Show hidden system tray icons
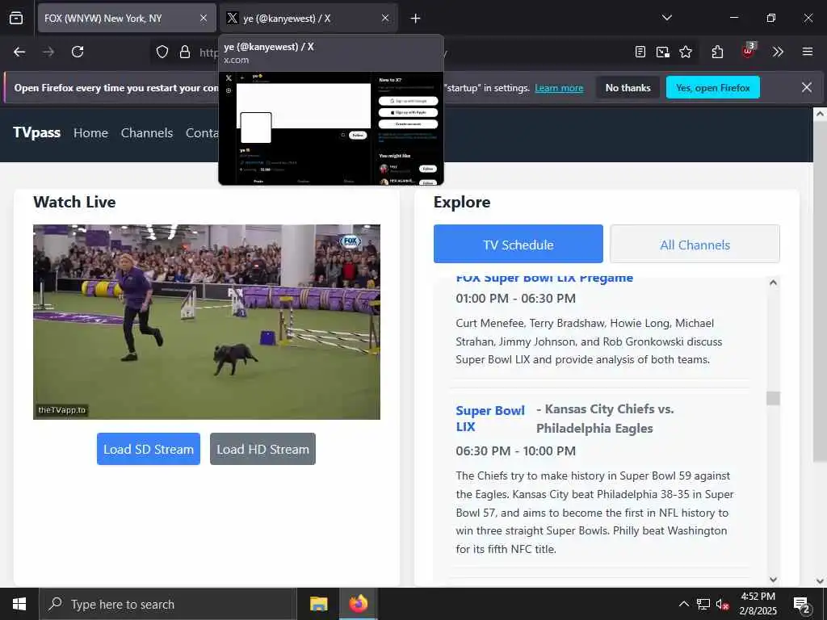Image resolution: width=827 pixels, height=620 pixels. click(x=683, y=604)
